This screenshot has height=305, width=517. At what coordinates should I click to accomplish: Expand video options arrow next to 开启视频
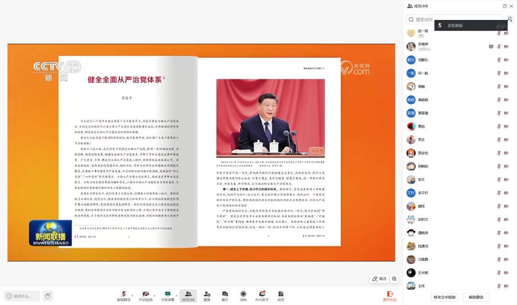[x=154, y=296]
